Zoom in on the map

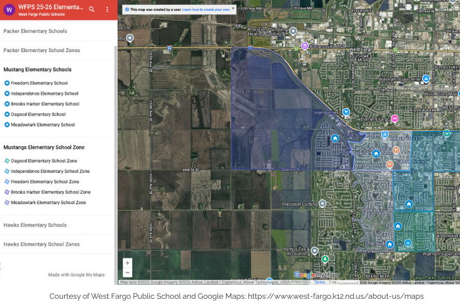coord(128,263)
